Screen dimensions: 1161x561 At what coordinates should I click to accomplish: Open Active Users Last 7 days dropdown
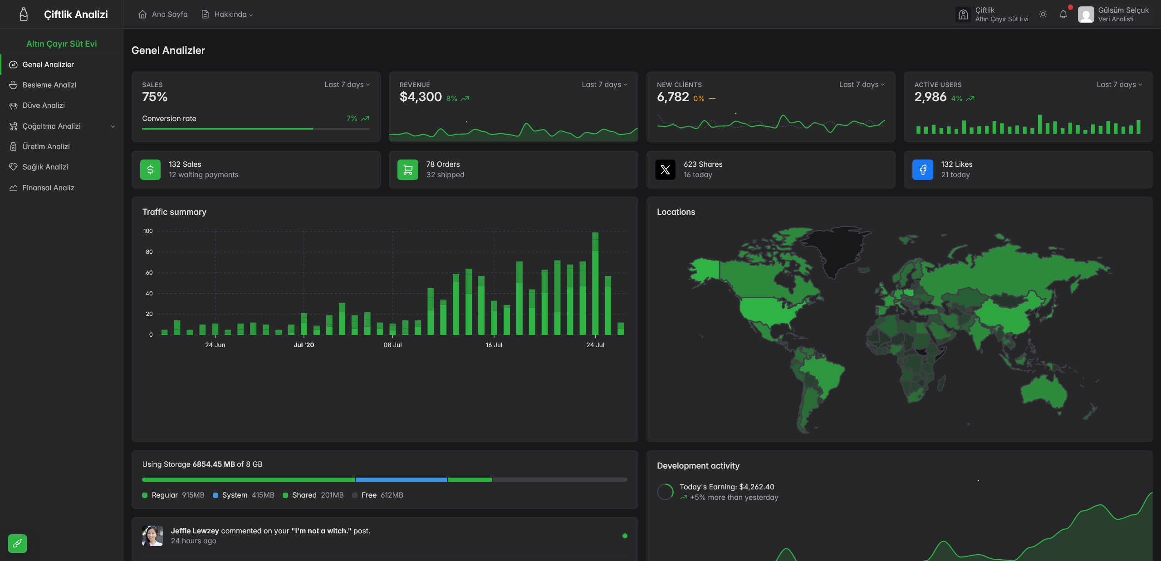[1119, 85]
